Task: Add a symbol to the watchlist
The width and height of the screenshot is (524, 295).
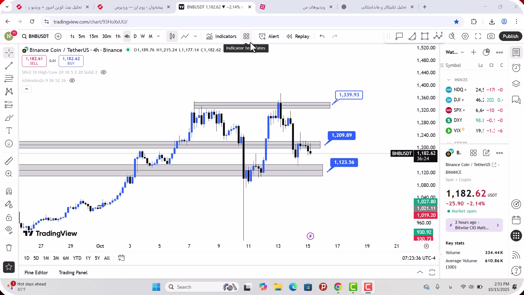Action: click(x=474, y=52)
